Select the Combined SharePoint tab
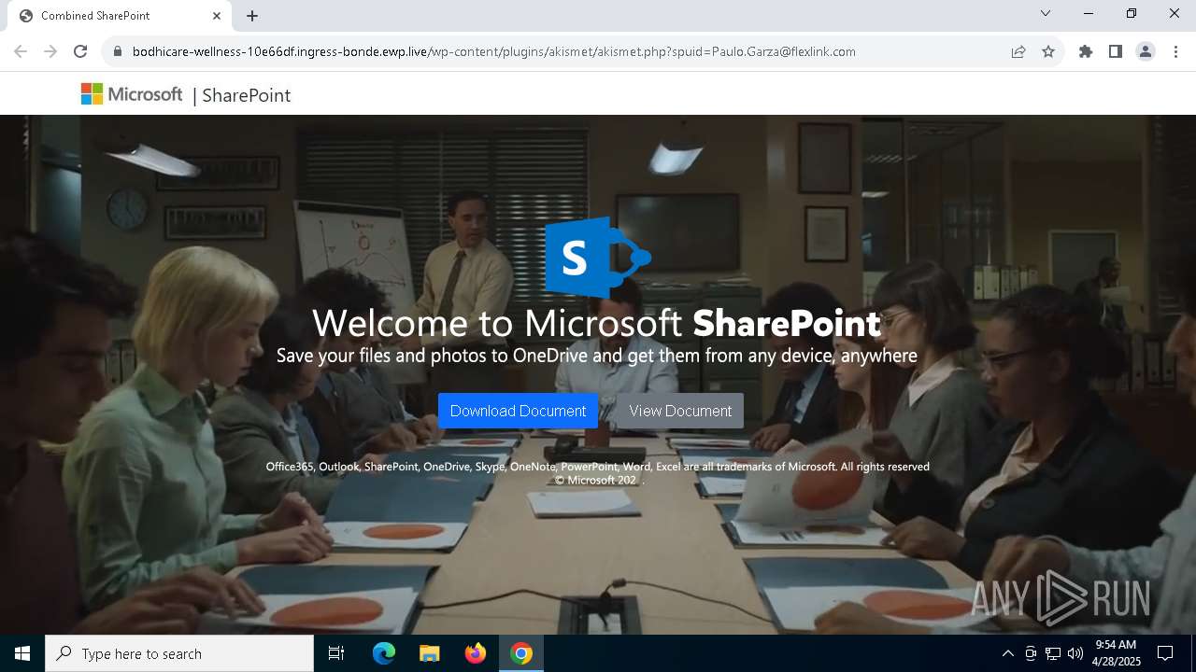 (x=119, y=16)
